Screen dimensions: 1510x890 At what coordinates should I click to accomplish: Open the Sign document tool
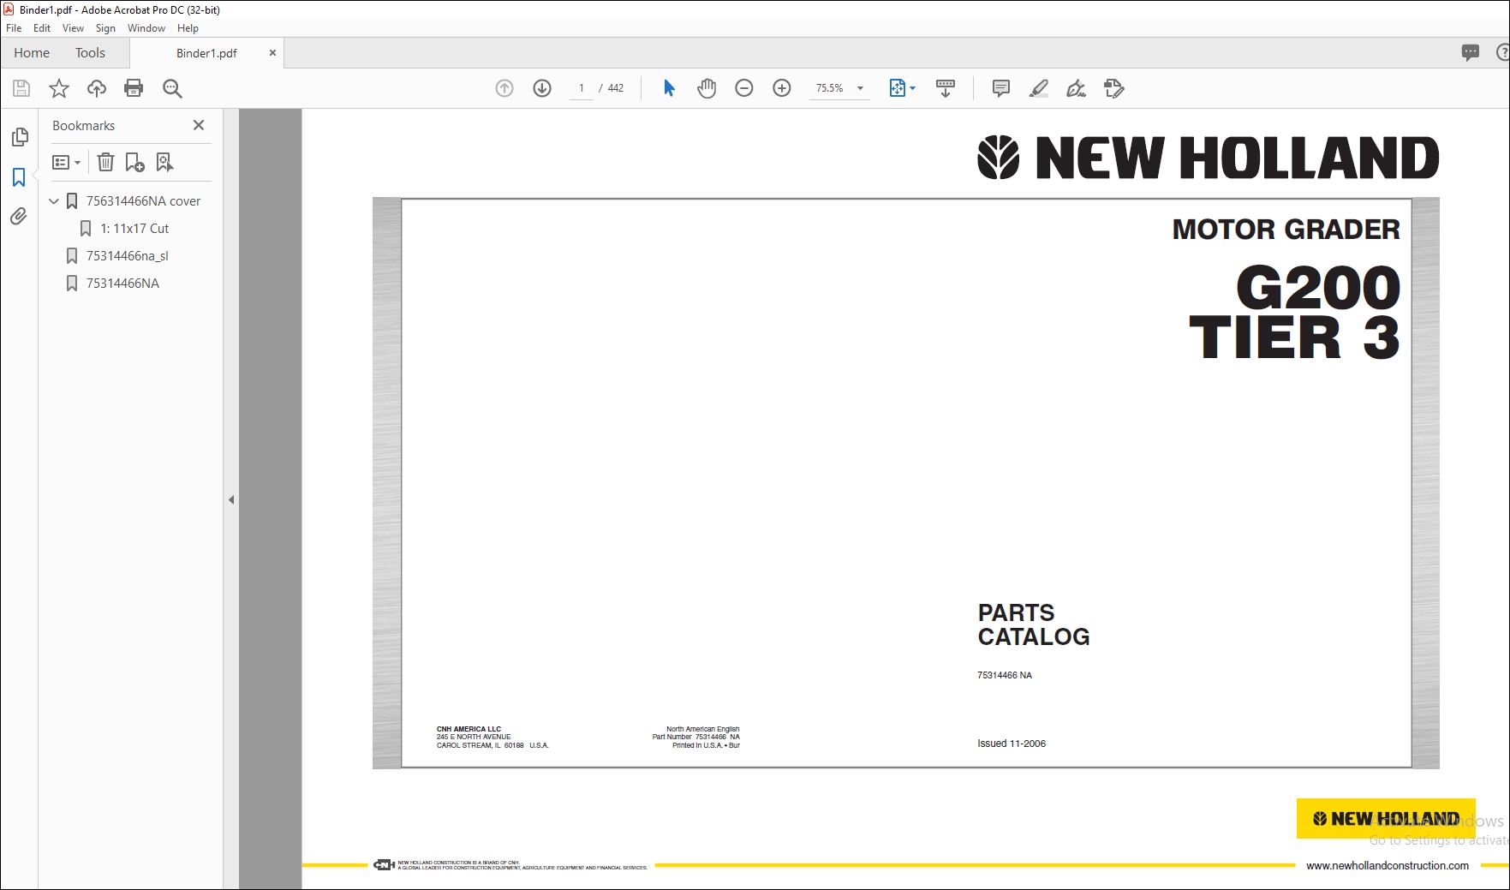pyautogui.click(x=1076, y=88)
